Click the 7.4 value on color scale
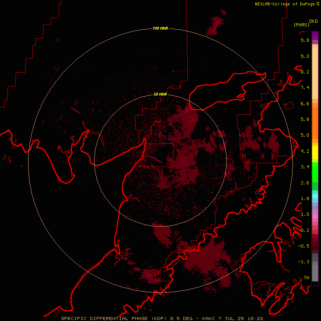The image size is (321, 321). point(305,88)
